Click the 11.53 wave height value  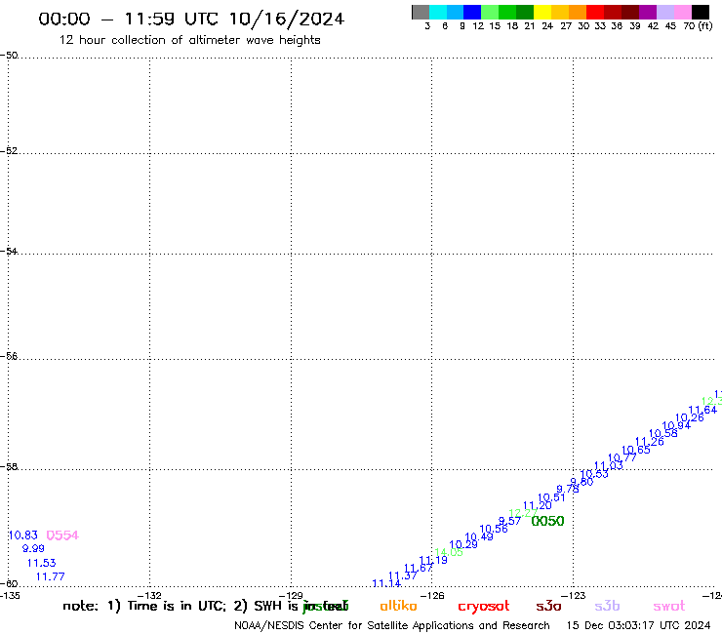[x=41, y=563]
